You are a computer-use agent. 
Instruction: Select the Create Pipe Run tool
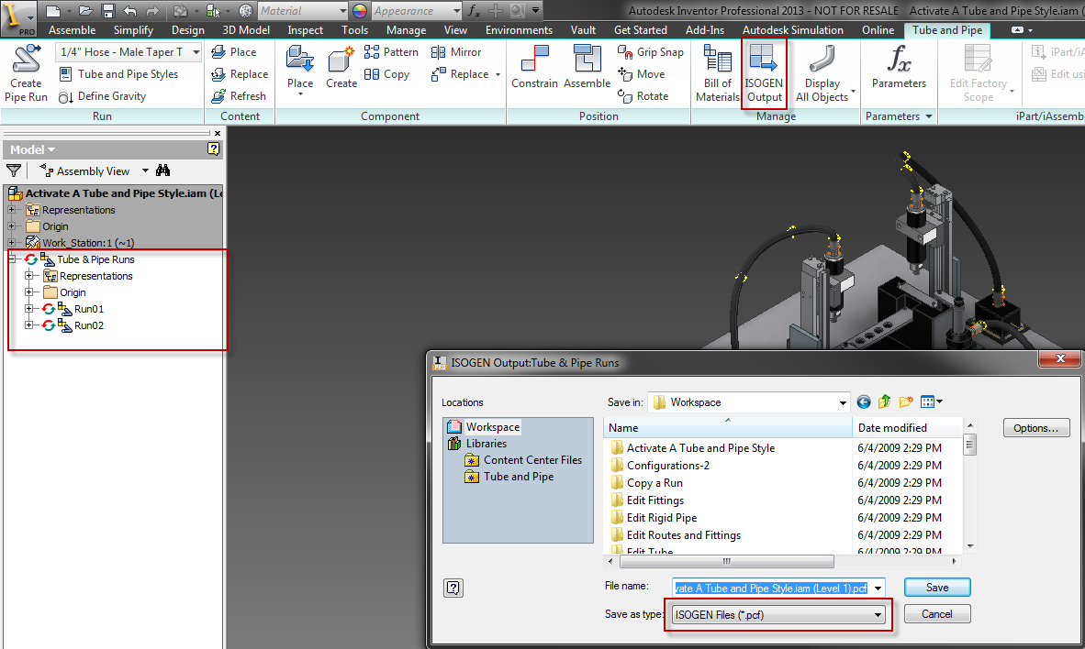[x=27, y=73]
